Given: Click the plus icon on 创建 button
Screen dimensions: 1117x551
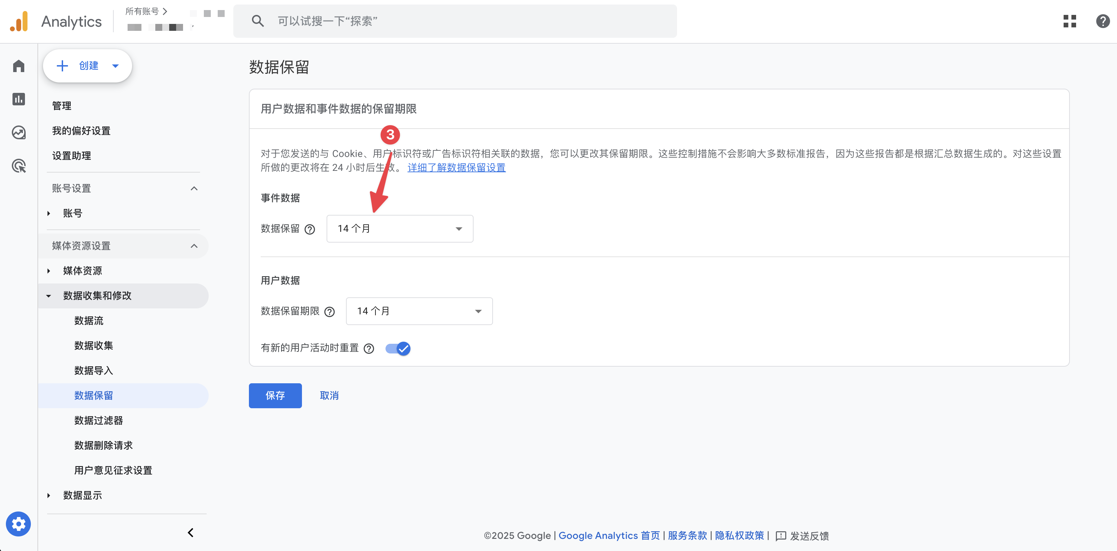Looking at the screenshot, I should 62,66.
